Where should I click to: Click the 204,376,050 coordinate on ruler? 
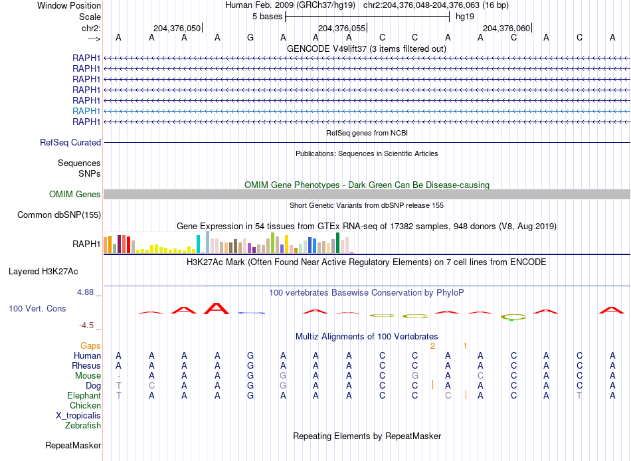[x=177, y=28]
